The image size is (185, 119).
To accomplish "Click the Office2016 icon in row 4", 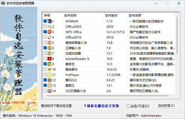I will point(50,37).
